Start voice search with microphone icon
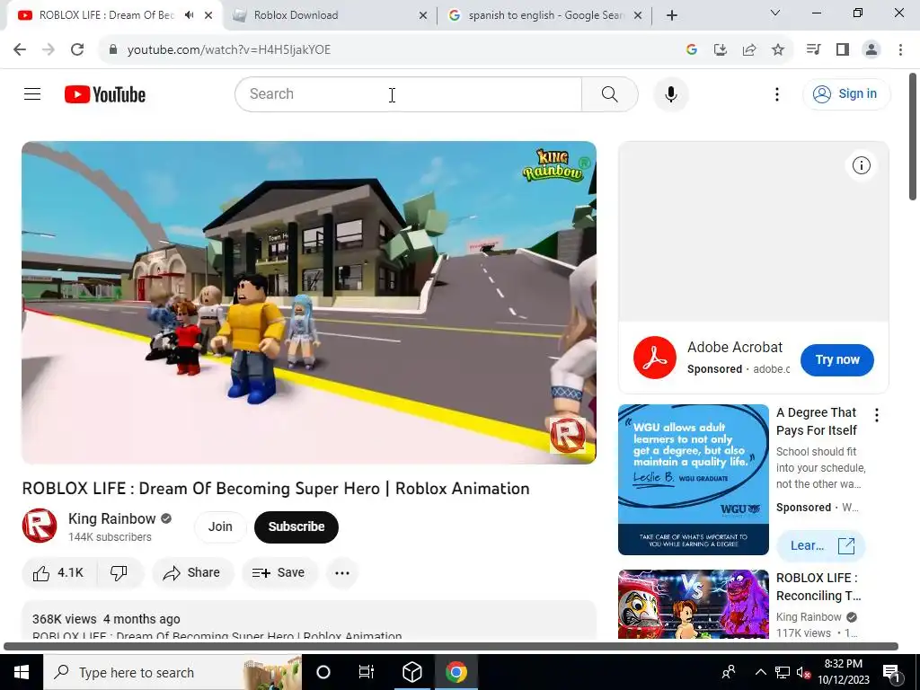920x690 pixels. coord(670,93)
